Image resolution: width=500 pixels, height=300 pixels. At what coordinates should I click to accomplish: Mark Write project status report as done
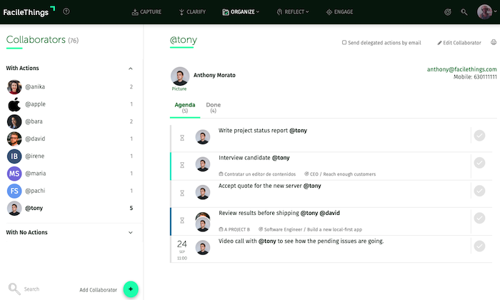(479, 136)
